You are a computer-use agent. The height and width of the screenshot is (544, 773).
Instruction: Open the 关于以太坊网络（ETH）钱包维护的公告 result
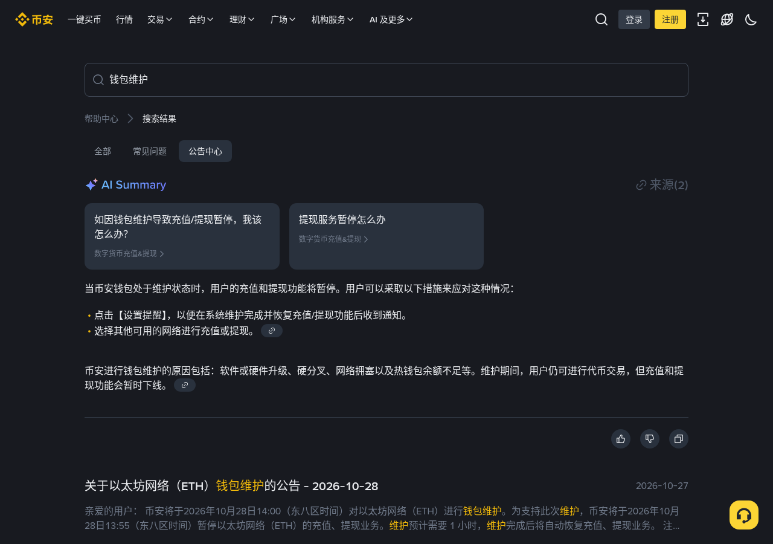231,486
